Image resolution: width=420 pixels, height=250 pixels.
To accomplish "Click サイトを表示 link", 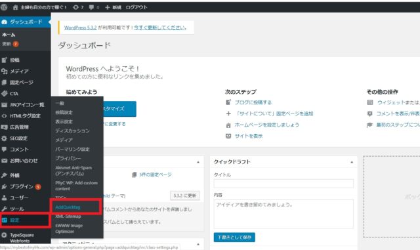I will coord(249,136).
